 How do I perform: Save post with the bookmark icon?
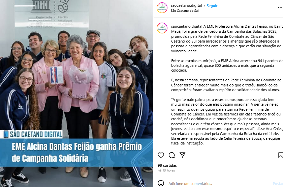tap(280, 155)
